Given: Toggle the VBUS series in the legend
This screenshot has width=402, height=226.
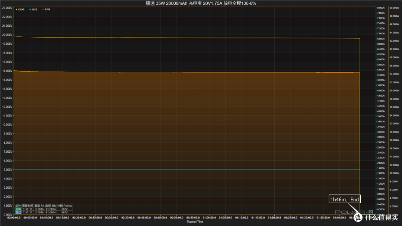Looking at the screenshot, I should [20, 9].
